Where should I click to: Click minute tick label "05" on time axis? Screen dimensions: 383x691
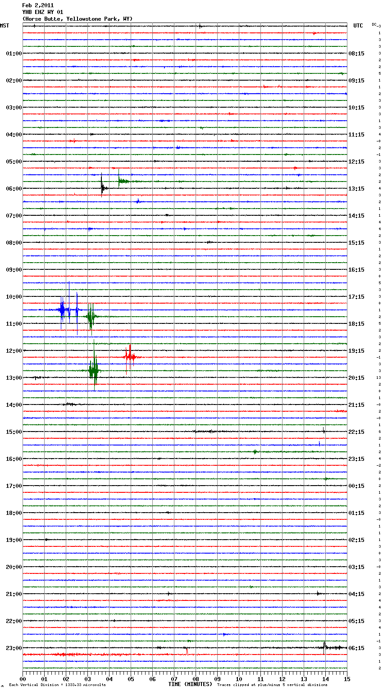coord(131,679)
